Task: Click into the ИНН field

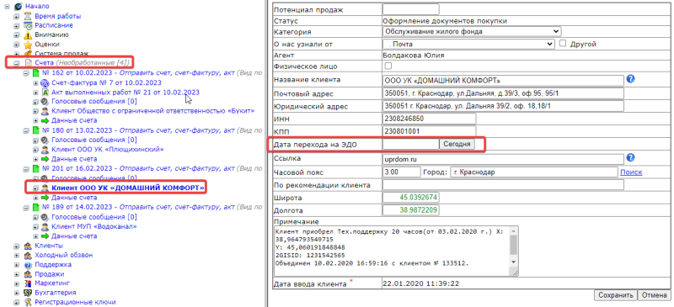Action: tap(429, 119)
